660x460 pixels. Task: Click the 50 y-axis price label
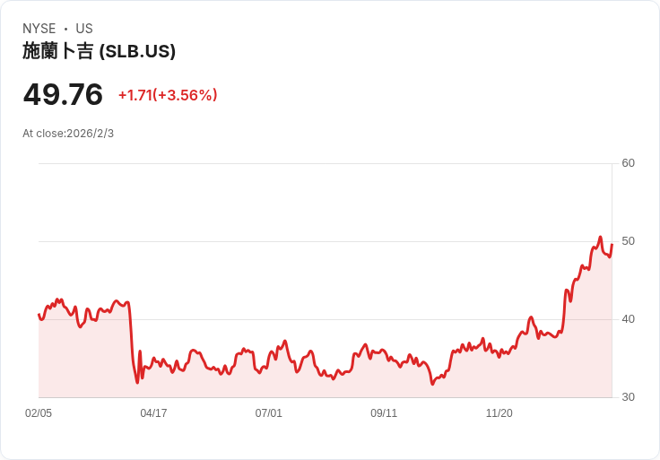click(x=628, y=241)
